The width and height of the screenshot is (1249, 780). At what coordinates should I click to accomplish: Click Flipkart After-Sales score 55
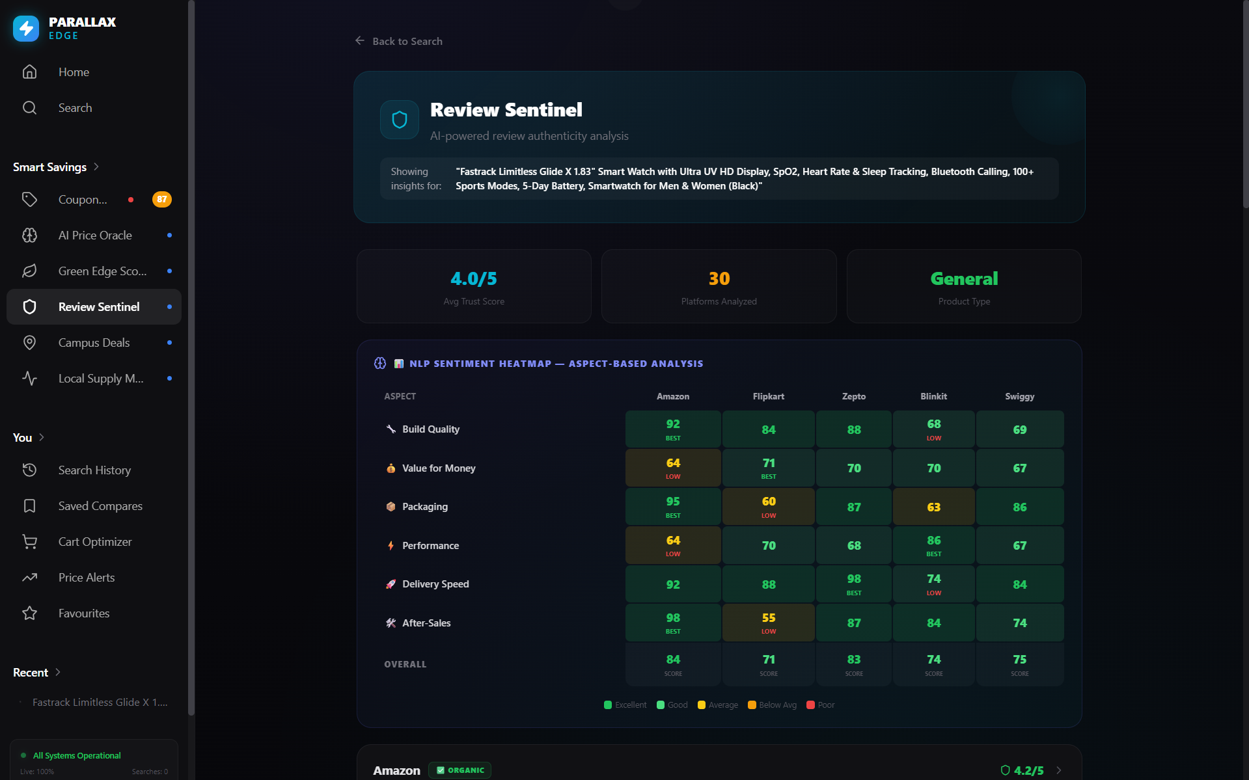(769, 623)
